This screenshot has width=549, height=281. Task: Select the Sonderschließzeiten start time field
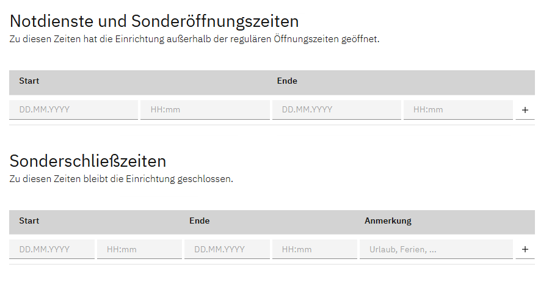point(139,249)
